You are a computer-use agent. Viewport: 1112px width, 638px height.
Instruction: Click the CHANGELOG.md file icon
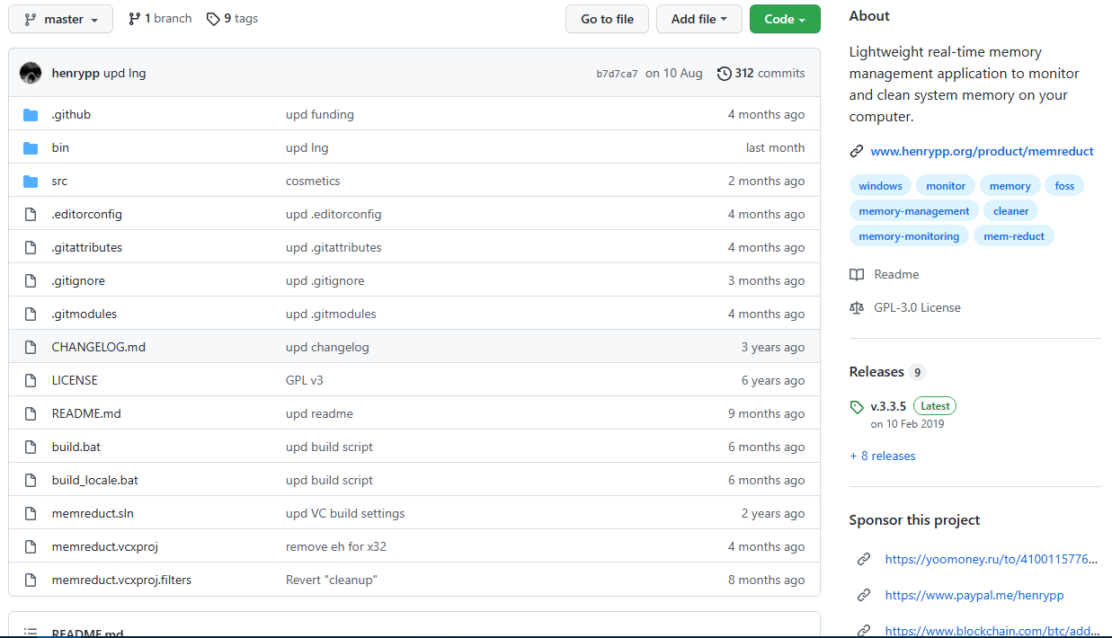pos(31,347)
